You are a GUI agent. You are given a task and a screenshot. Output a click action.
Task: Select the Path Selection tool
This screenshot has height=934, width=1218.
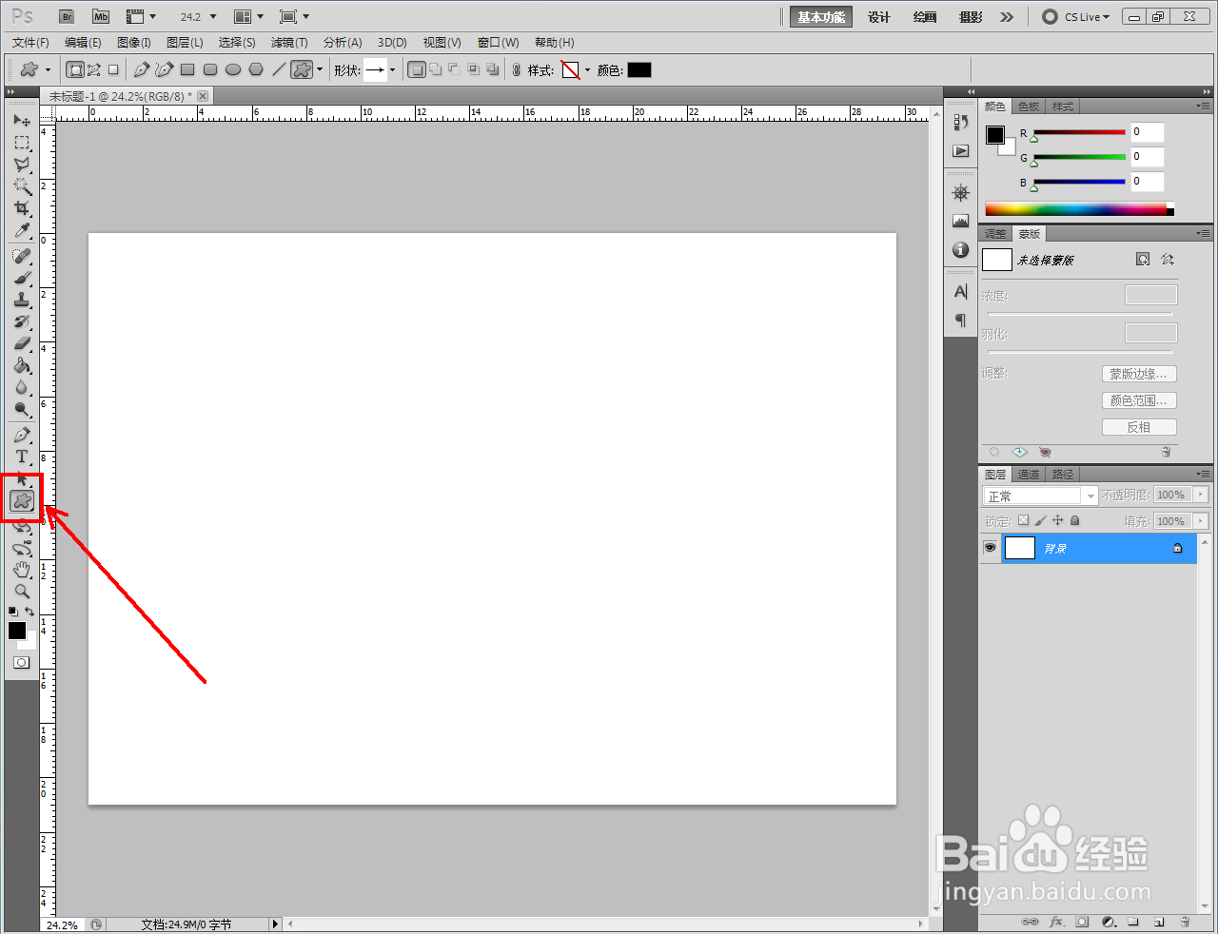[x=22, y=478]
